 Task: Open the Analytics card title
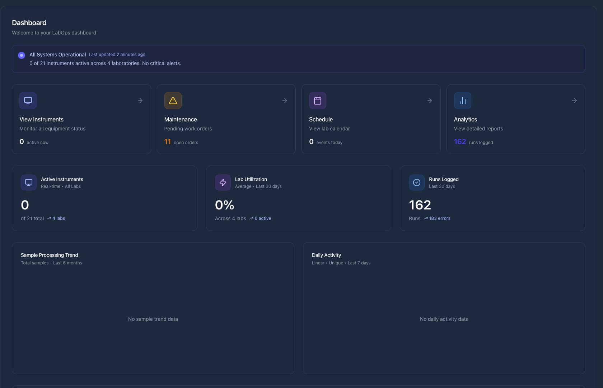(466, 119)
